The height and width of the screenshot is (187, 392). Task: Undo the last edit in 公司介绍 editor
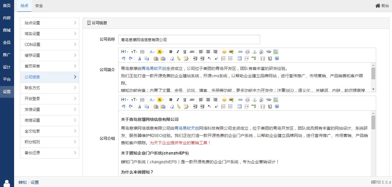[x=124, y=107]
